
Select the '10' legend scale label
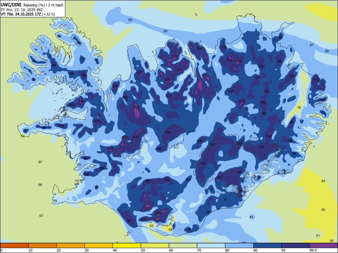pyautogui.click(x=30, y=250)
